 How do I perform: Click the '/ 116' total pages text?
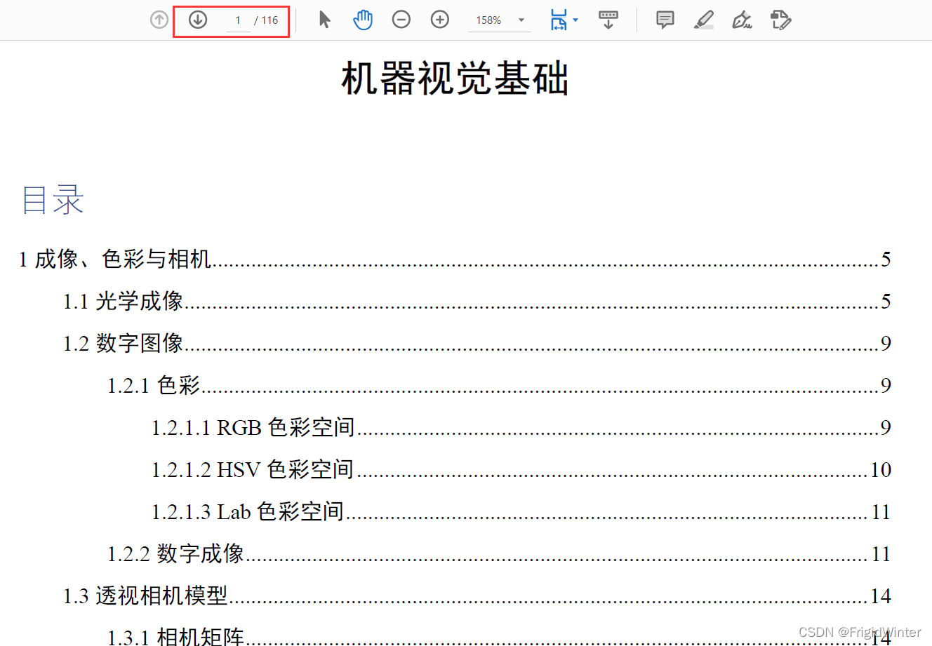(267, 20)
